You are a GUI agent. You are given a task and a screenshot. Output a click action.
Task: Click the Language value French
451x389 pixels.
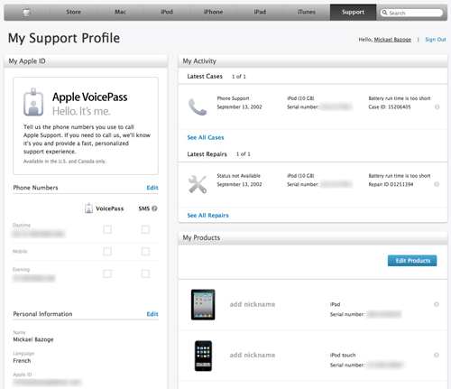[22, 360]
